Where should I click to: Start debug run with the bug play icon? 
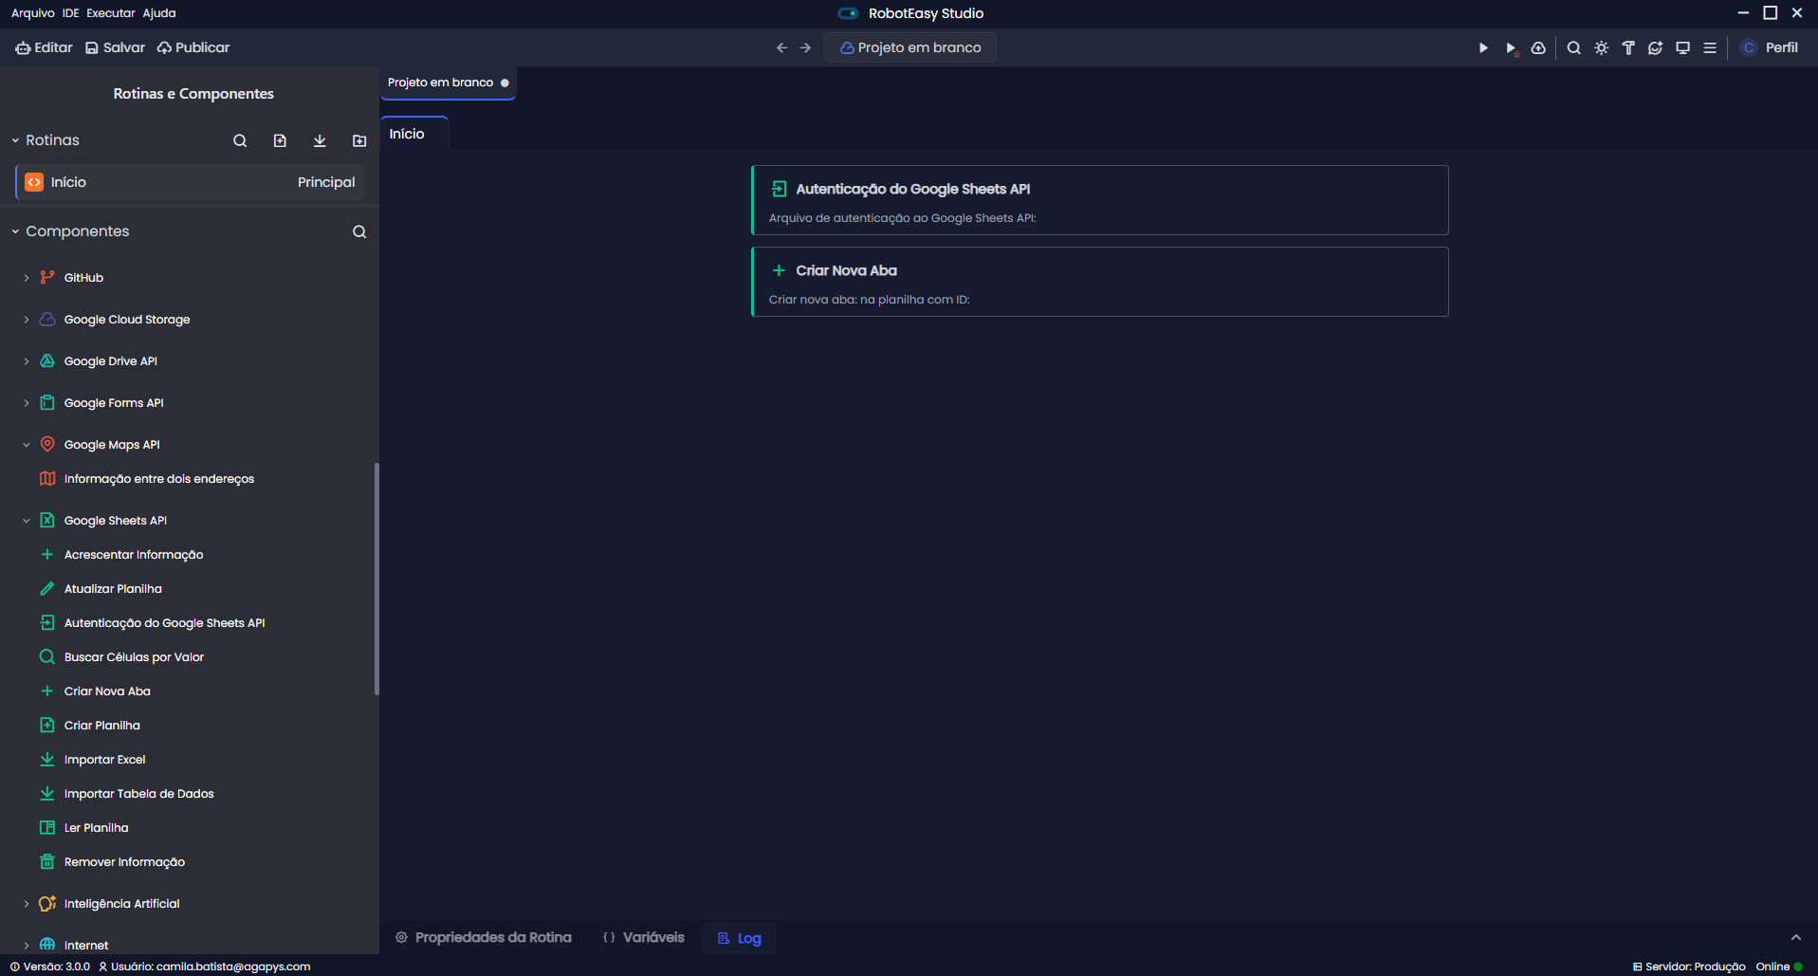(x=1512, y=48)
